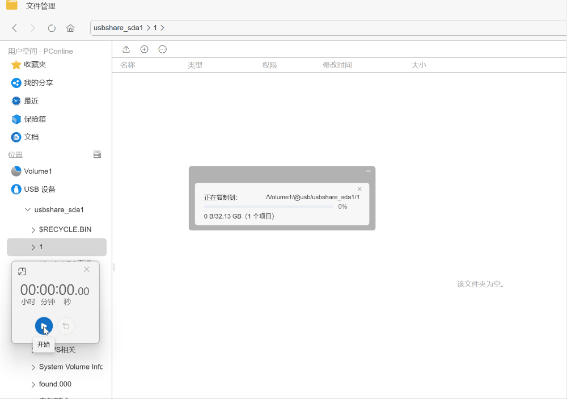This screenshot has width=567, height=399.
Task: Click the new item plus icon
Action: 144,49
